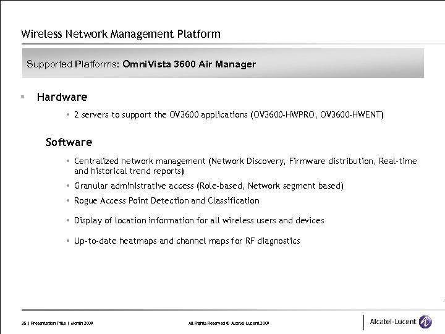Select the slide title 'Wireless Network Management Platform'
The image size is (445, 334).
click(x=121, y=34)
